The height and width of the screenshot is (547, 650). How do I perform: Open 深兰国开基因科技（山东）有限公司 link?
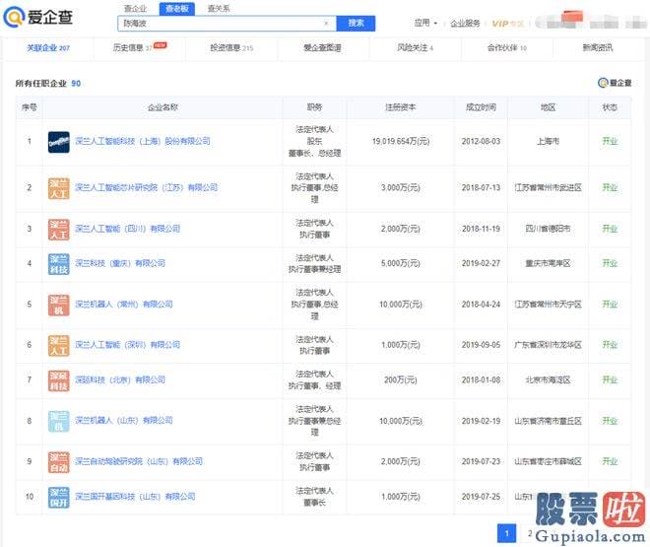[135, 497]
